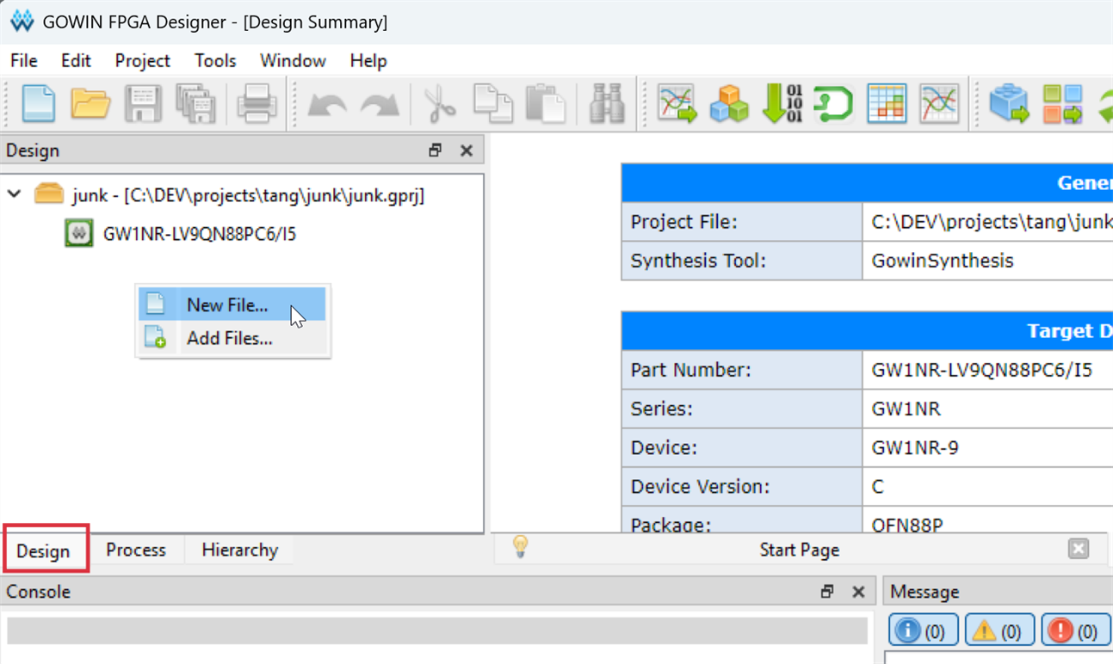Open a project with the folder icon
Image resolution: width=1113 pixels, height=664 pixels.
(x=90, y=103)
